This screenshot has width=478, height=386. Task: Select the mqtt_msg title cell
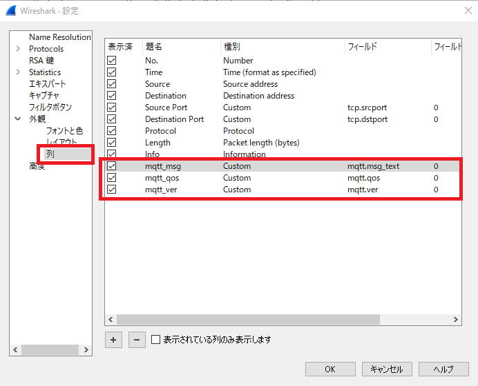click(163, 166)
